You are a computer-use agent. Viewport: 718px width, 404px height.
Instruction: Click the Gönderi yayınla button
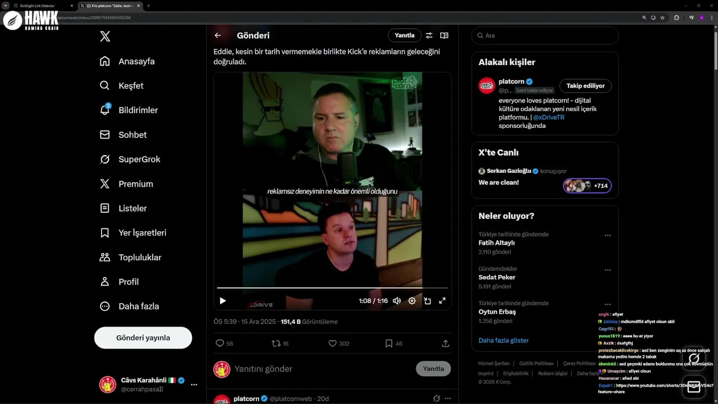(x=143, y=338)
